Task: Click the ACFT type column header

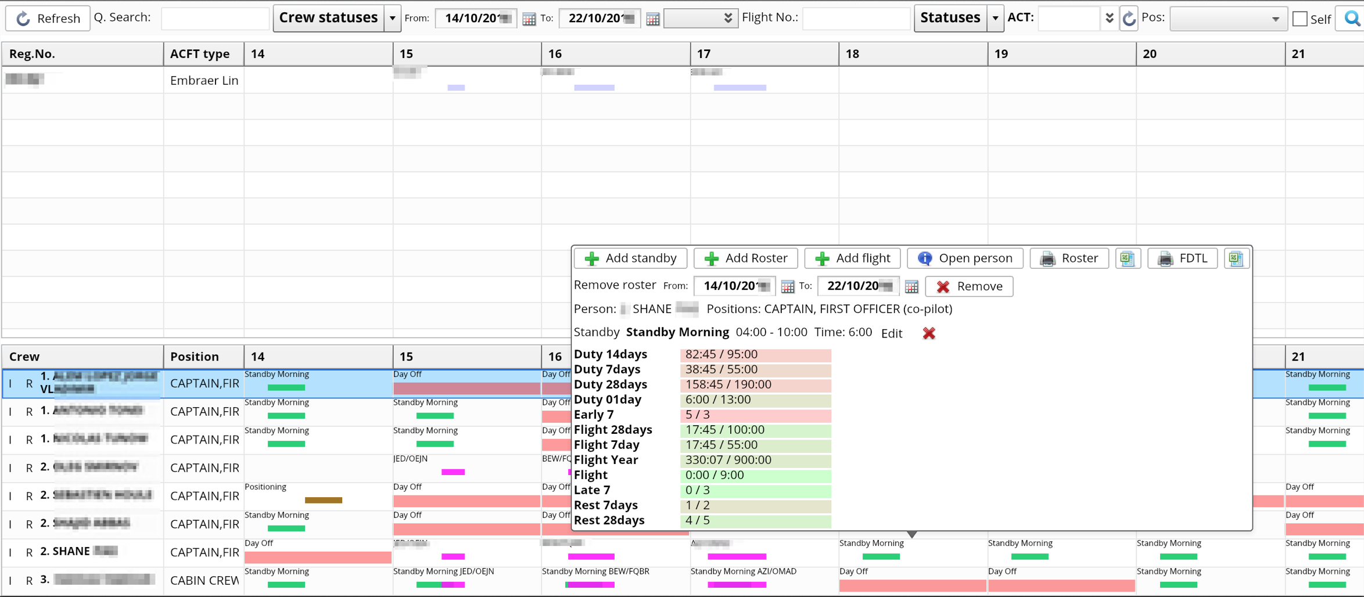Action: coord(204,54)
